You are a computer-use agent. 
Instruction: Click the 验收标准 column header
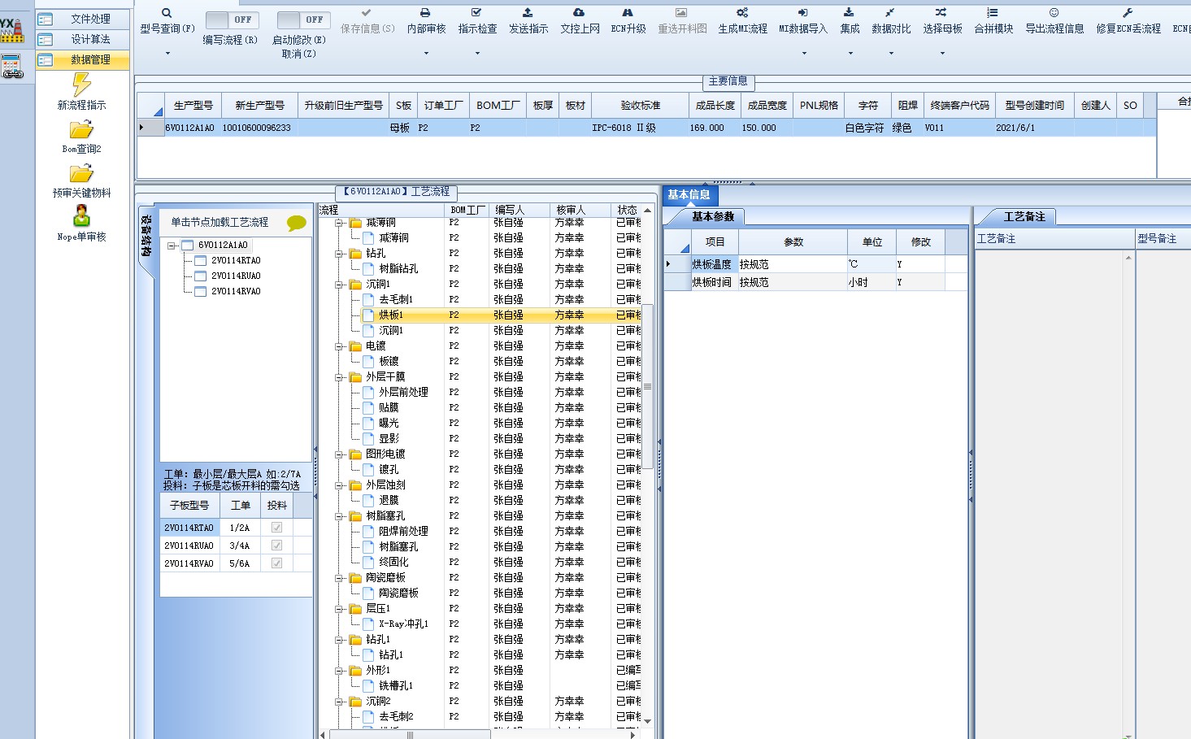click(641, 106)
